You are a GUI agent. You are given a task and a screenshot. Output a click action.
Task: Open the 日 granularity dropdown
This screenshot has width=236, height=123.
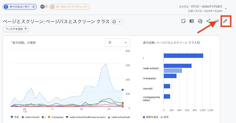(118, 43)
